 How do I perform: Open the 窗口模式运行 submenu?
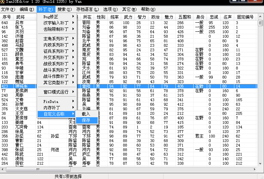[56, 92]
